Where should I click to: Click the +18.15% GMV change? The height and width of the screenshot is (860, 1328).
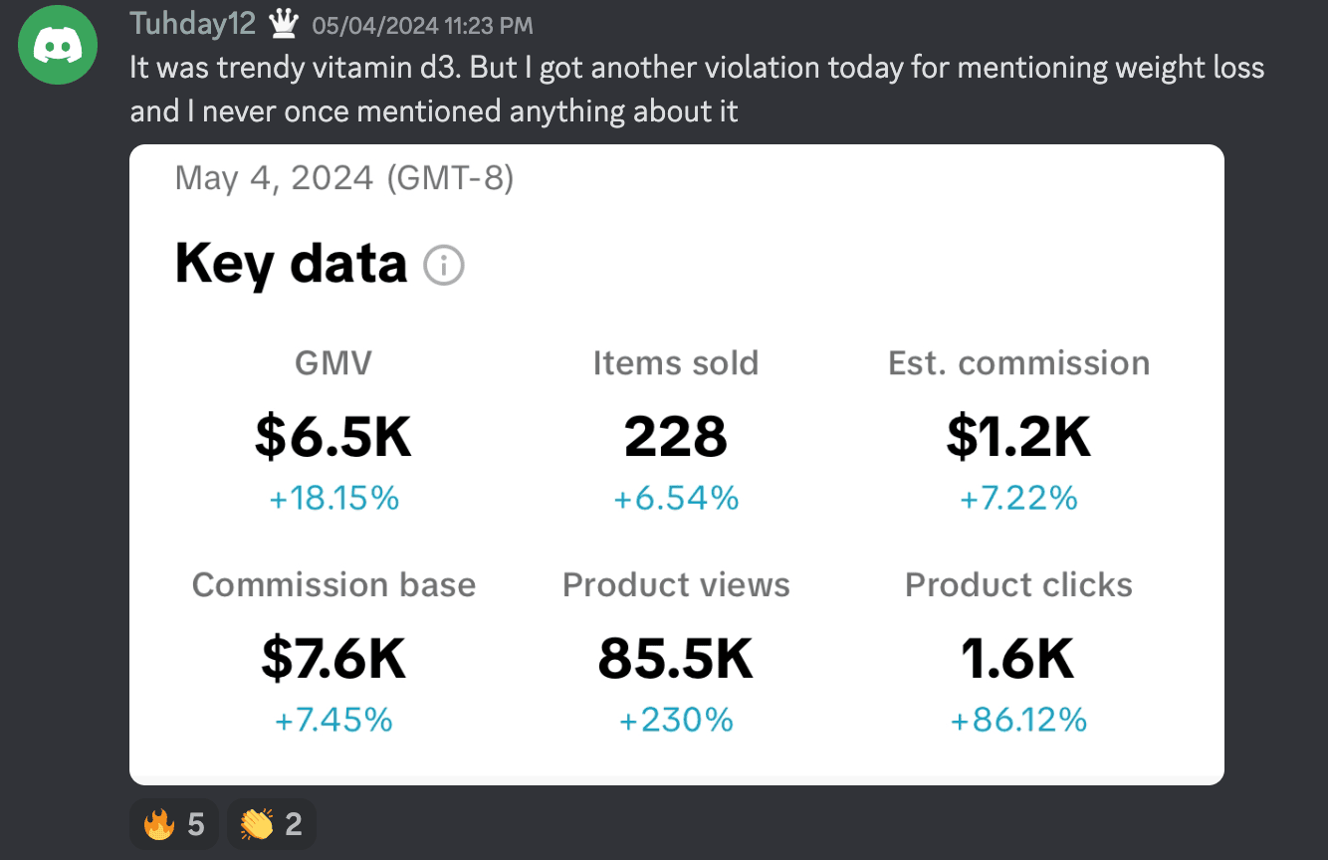point(333,499)
